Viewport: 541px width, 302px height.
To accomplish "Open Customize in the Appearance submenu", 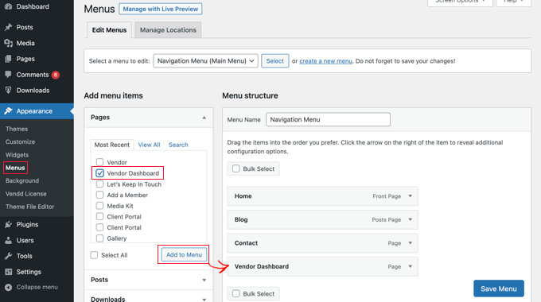I will tap(20, 141).
